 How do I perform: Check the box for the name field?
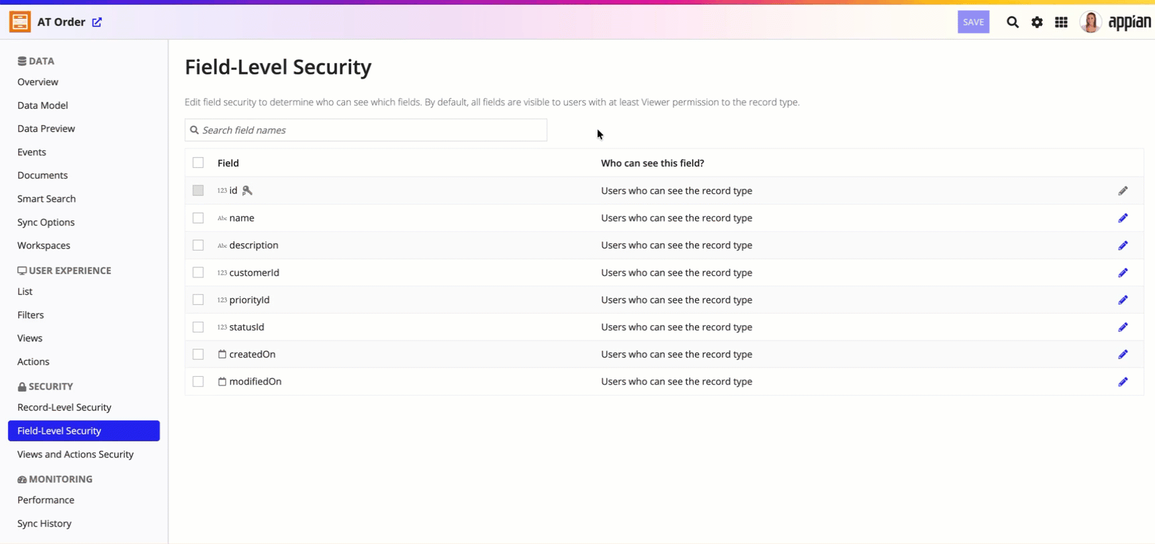198,218
